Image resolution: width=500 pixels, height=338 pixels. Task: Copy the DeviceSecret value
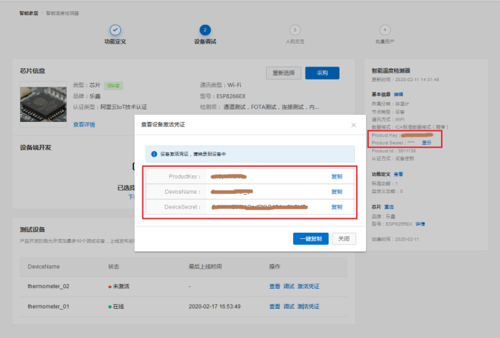[x=337, y=207]
